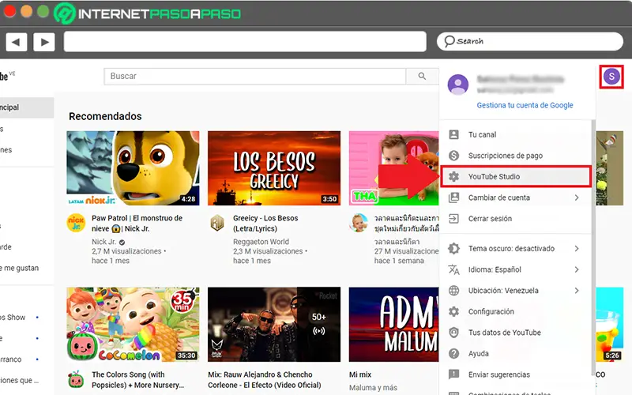Click the Ayuda question mark icon
632x395 pixels.
click(453, 353)
